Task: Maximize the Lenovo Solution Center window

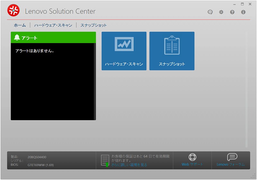Action: coord(242,4)
